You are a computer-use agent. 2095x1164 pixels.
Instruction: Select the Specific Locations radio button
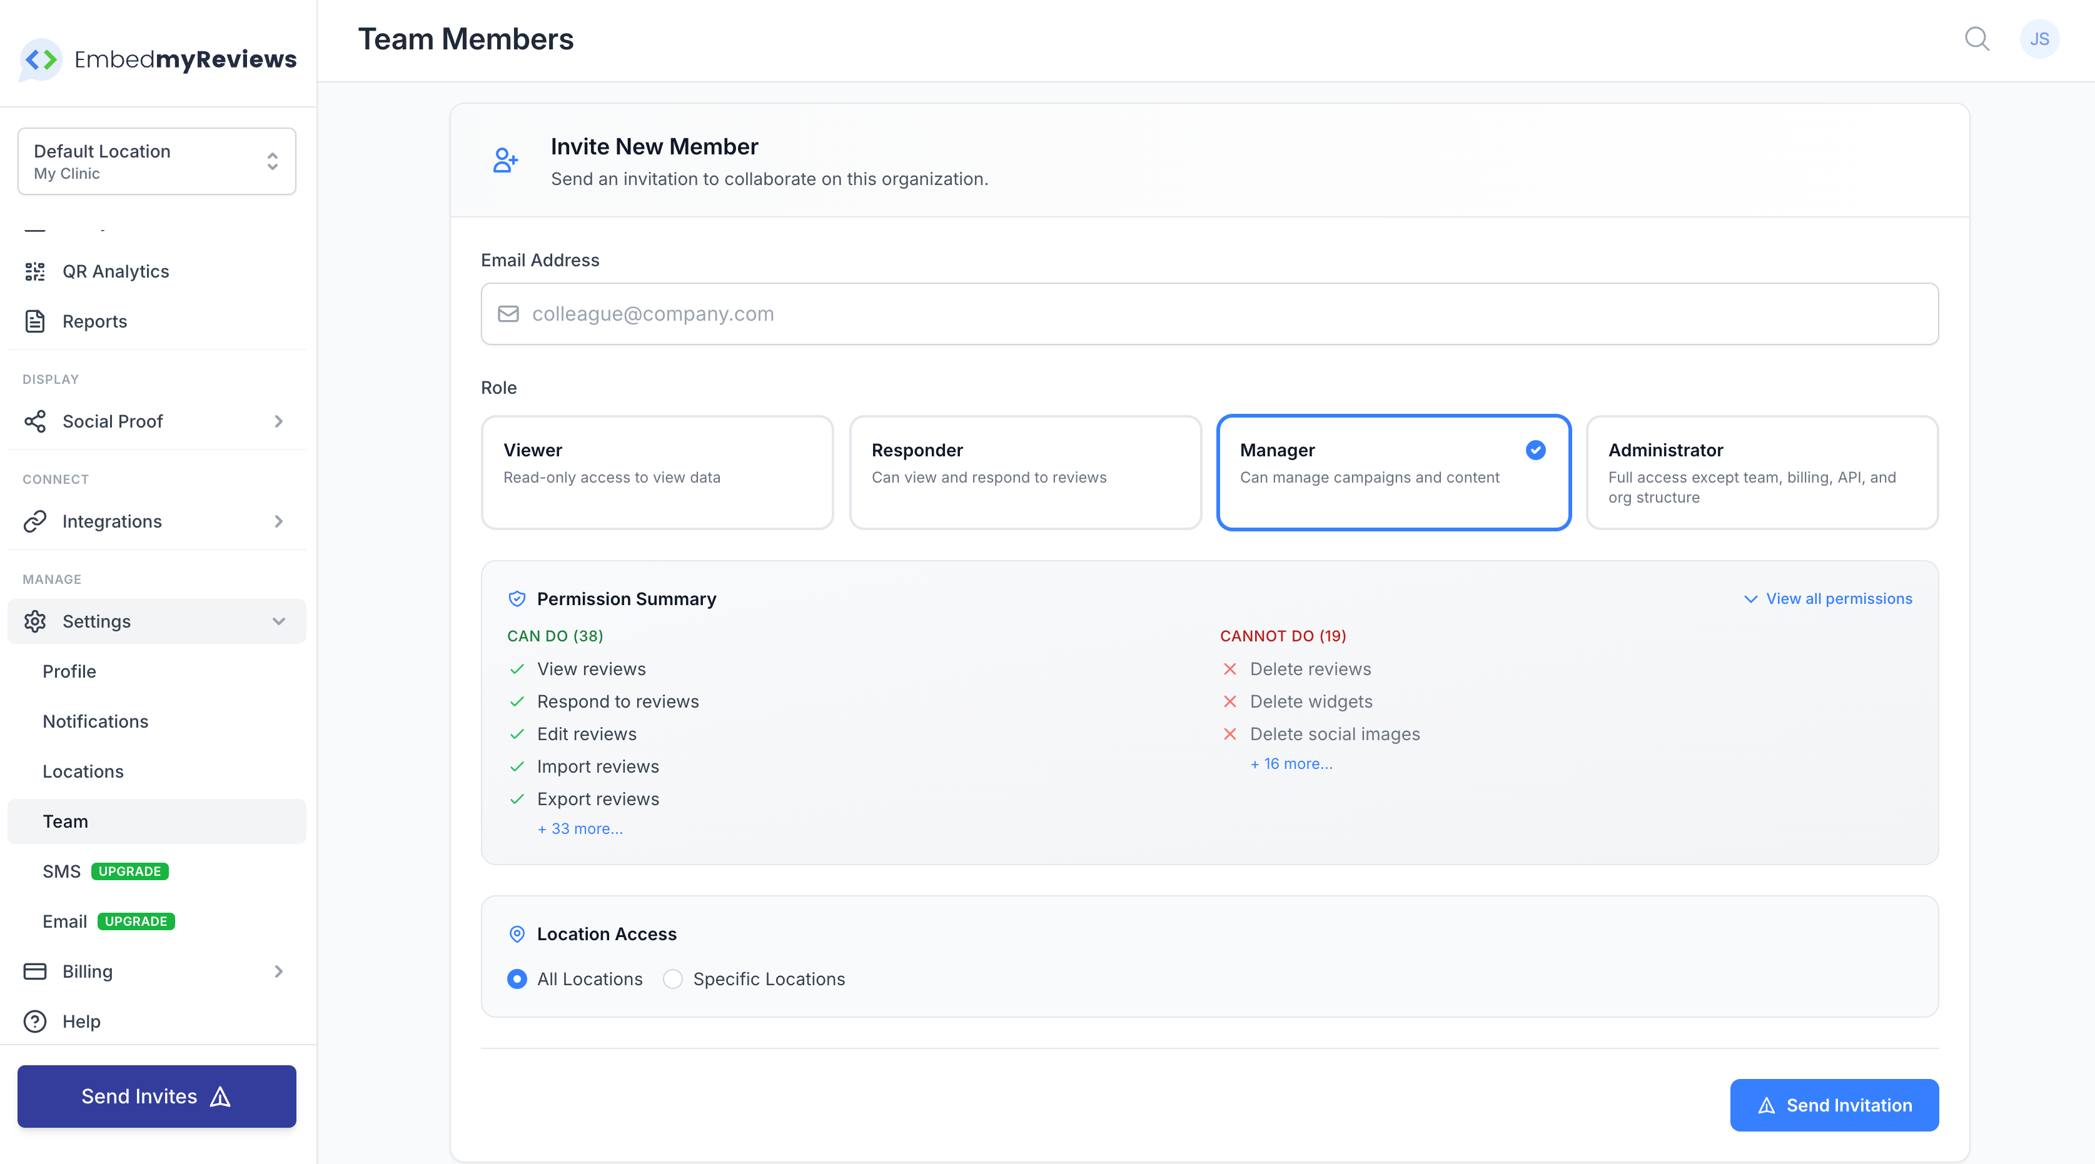tap(672, 979)
